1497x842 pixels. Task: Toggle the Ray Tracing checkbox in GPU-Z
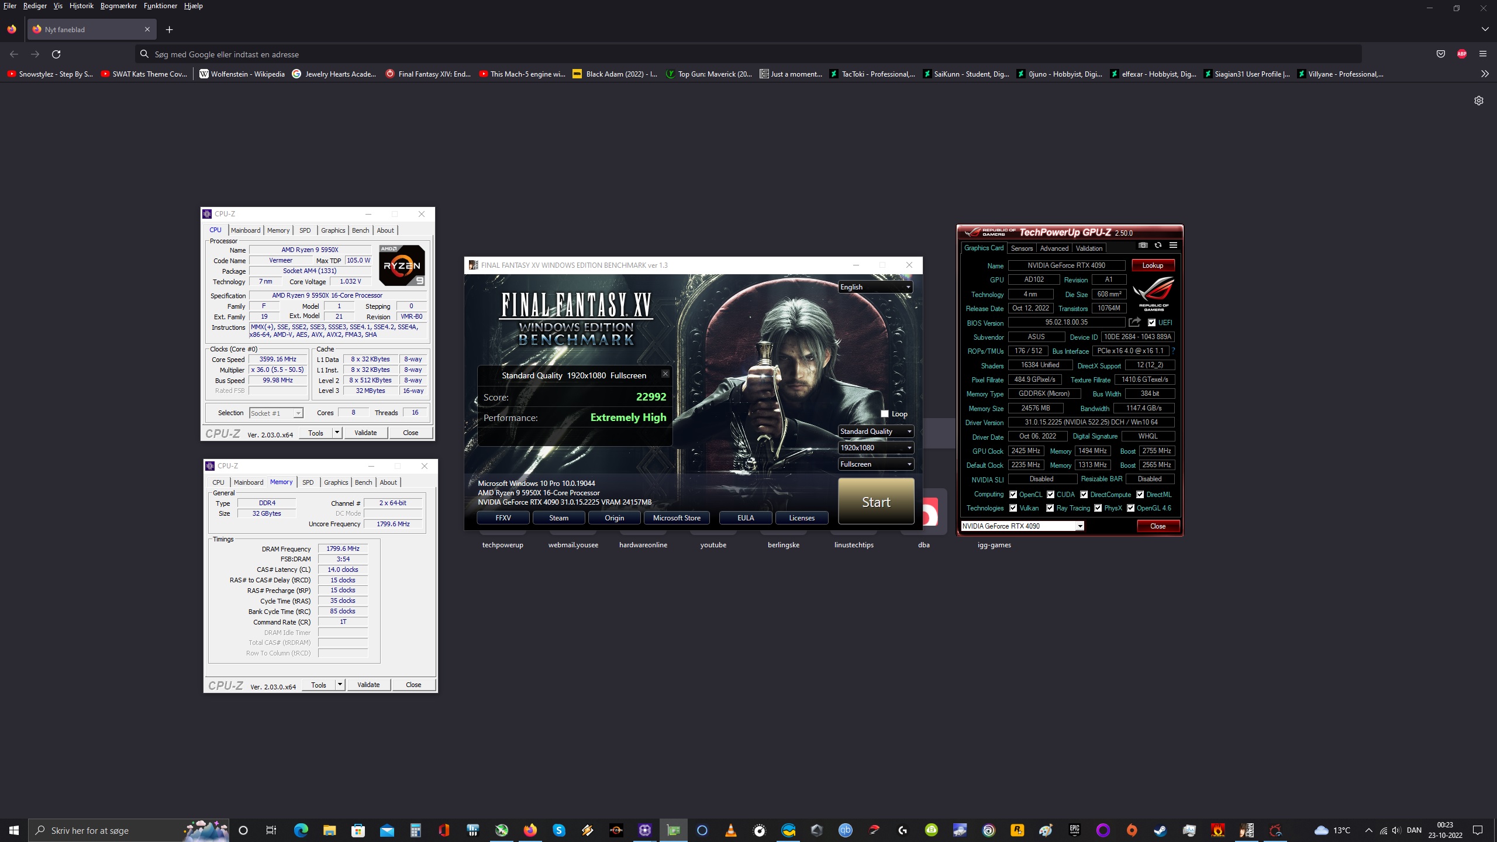click(x=1050, y=508)
